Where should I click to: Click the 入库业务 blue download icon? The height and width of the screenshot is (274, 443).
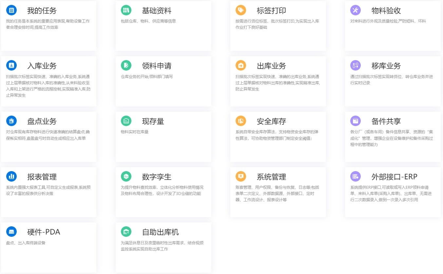tap(11, 66)
